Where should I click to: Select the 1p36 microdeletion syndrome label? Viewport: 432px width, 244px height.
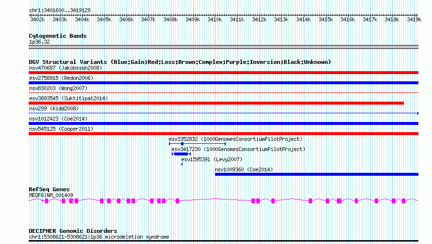[x=99, y=237]
